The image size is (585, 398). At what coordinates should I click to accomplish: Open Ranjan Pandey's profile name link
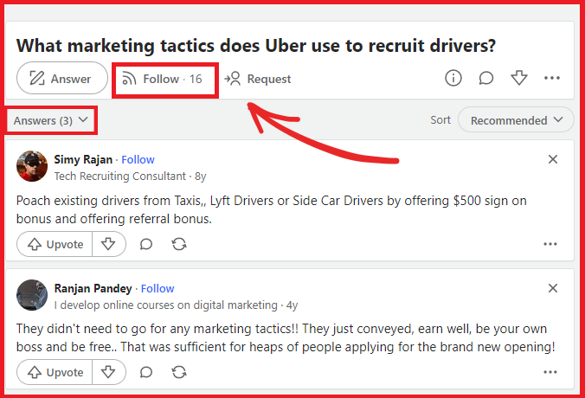tap(93, 288)
